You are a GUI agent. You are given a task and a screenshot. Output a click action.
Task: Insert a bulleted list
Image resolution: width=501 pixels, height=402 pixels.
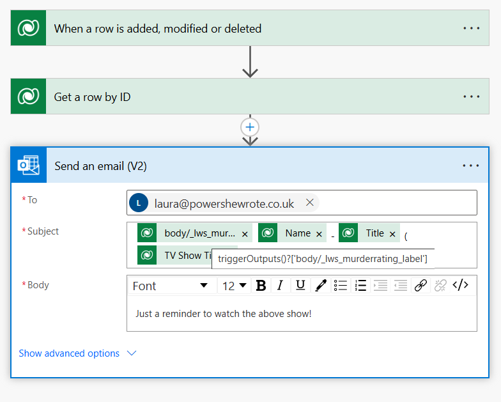(341, 285)
